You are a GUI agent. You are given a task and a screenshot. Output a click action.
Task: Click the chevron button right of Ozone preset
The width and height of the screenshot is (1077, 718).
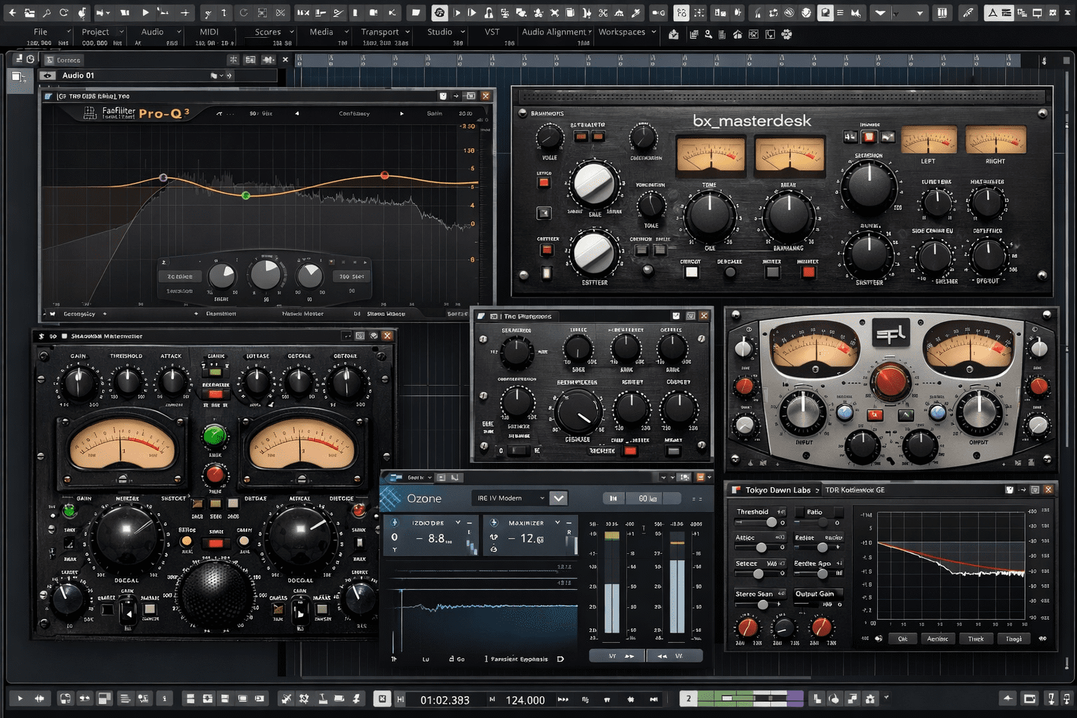click(558, 498)
